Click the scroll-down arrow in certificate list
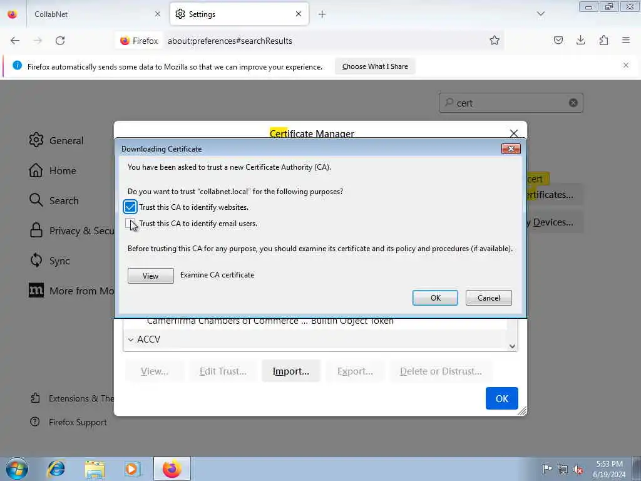 click(512, 346)
